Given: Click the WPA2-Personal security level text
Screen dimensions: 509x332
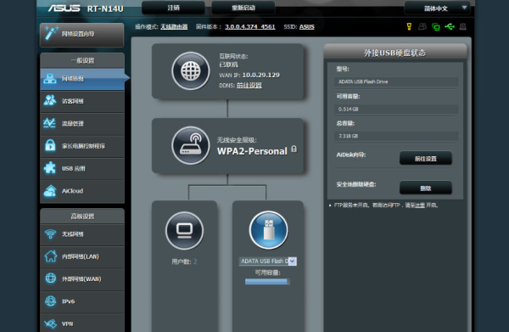Looking at the screenshot, I should [x=252, y=151].
